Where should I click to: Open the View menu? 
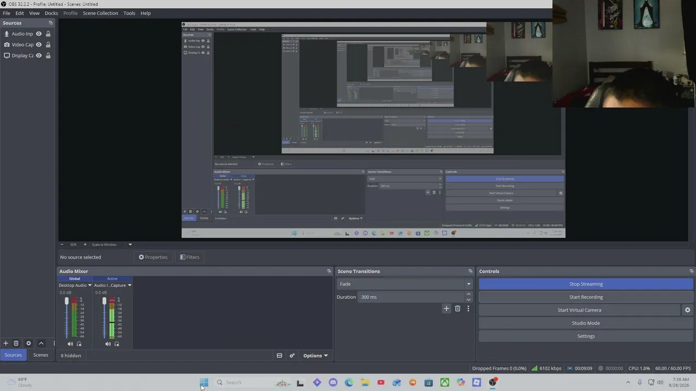click(34, 13)
